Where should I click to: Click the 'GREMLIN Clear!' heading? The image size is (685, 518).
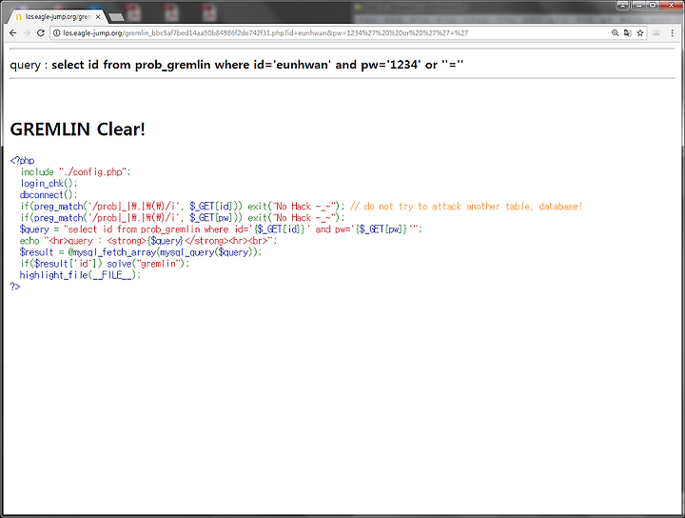point(77,129)
